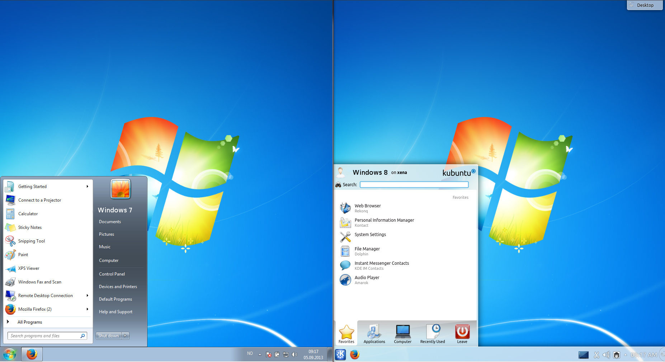Launch Kontact Personal Information Manager
This screenshot has height=362, width=665.
coord(384,222)
